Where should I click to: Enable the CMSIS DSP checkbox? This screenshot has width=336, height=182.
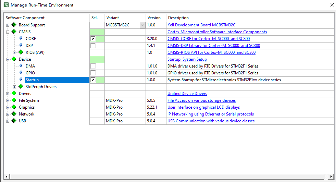93,46
